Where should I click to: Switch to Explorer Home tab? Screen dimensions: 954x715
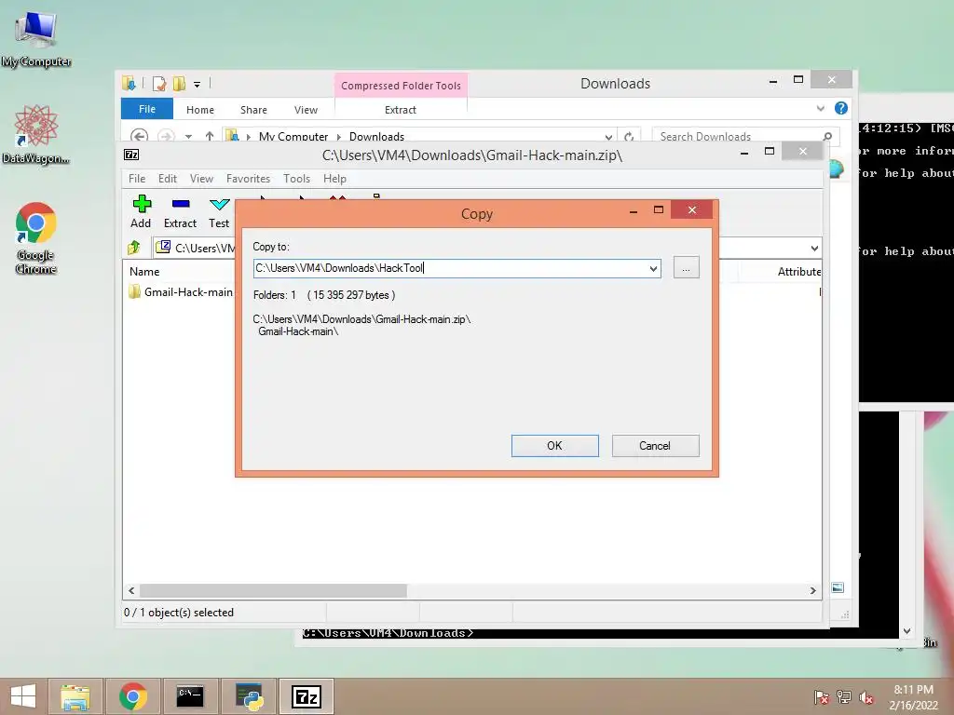pos(200,110)
